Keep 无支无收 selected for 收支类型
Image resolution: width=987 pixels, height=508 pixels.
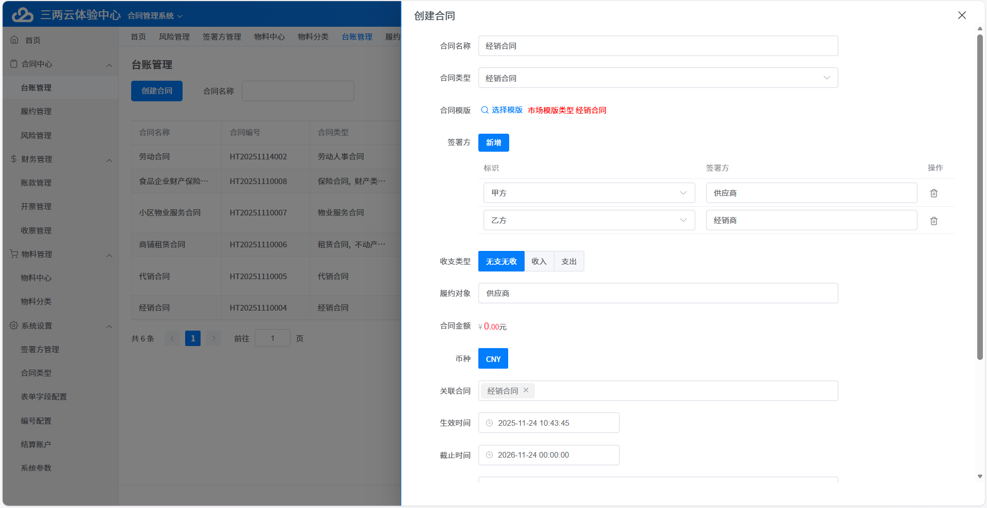tap(501, 261)
